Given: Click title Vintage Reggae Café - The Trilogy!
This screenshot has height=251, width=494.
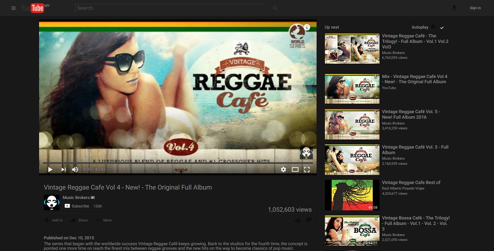Looking at the screenshot, I should click(415, 41).
